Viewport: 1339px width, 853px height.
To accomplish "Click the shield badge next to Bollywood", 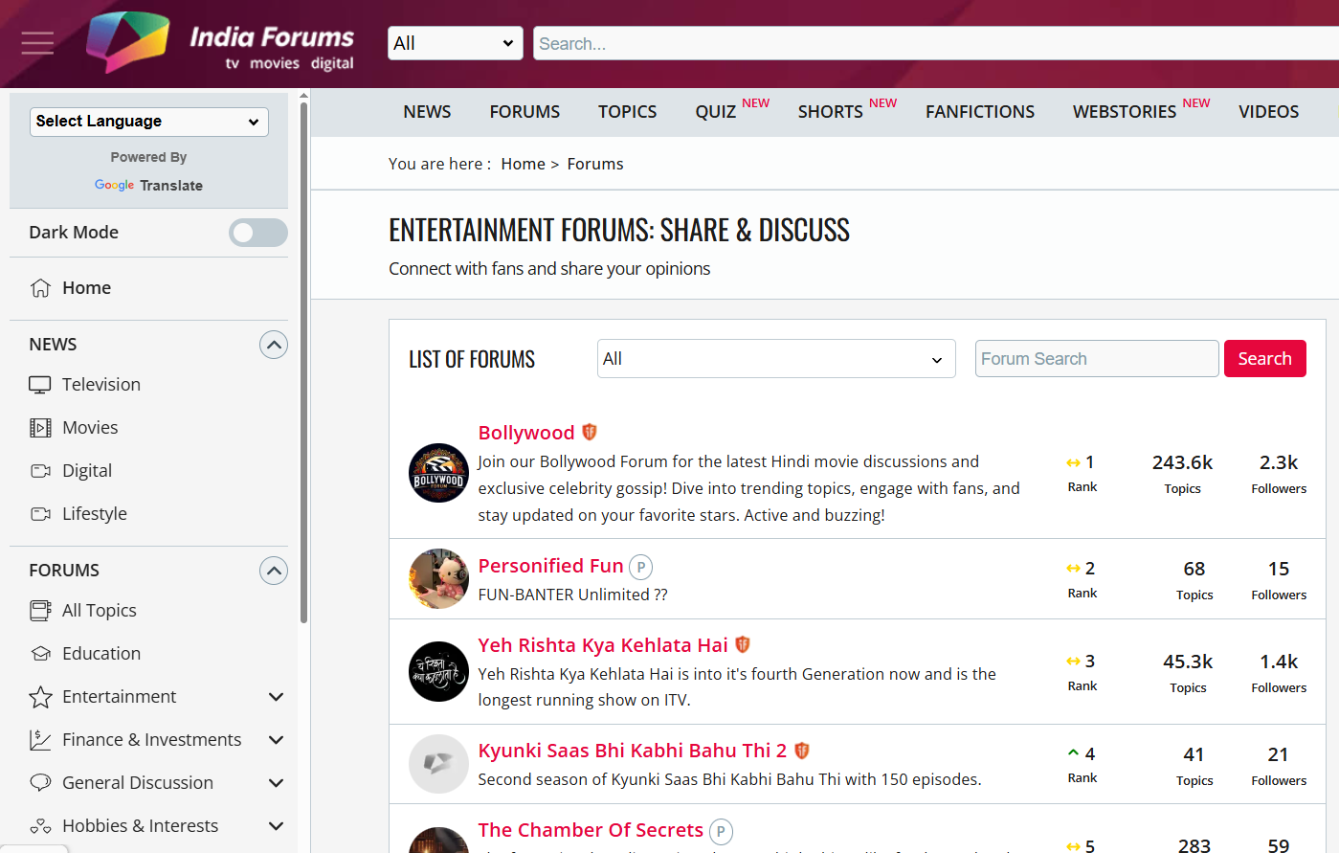I will (x=590, y=433).
